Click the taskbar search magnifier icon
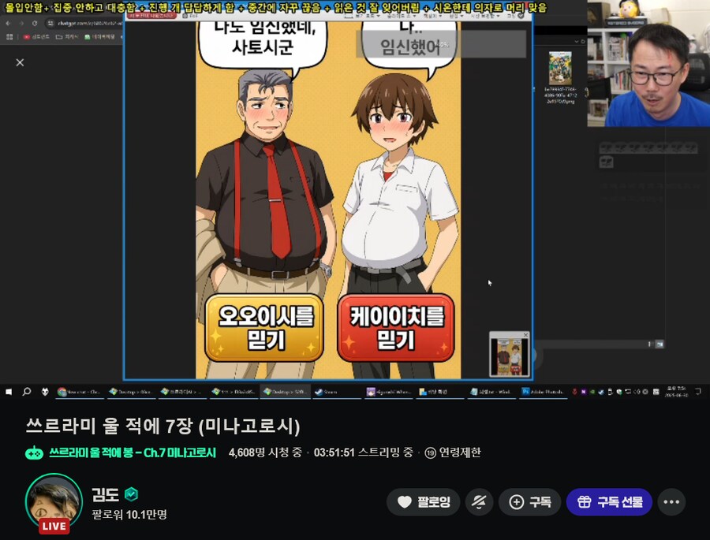This screenshot has height=540, width=710. click(26, 391)
